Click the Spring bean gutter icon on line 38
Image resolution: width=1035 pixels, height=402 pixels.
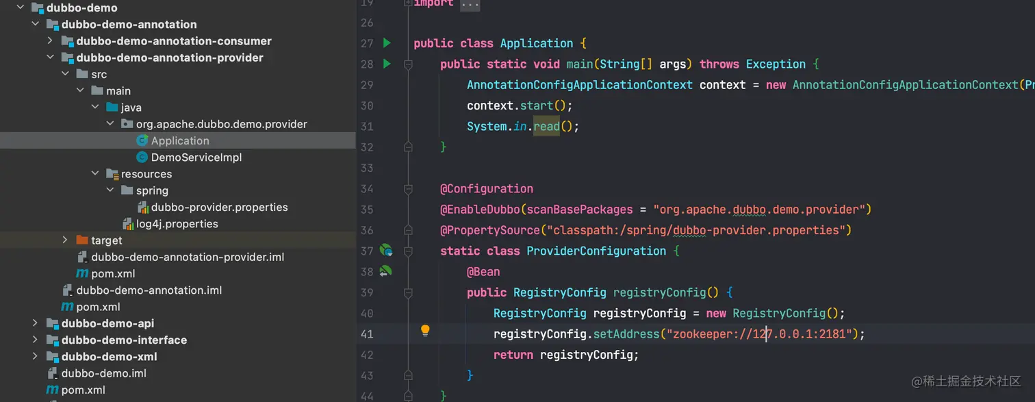(x=386, y=271)
